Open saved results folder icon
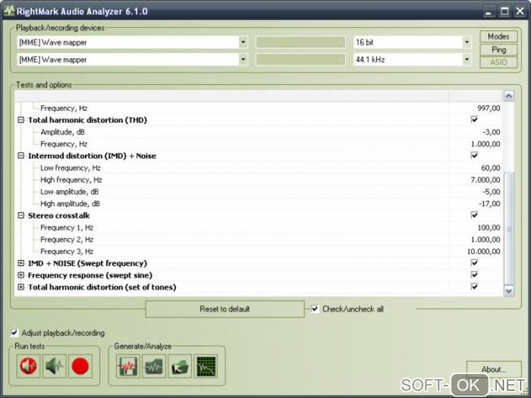 click(180, 366)
